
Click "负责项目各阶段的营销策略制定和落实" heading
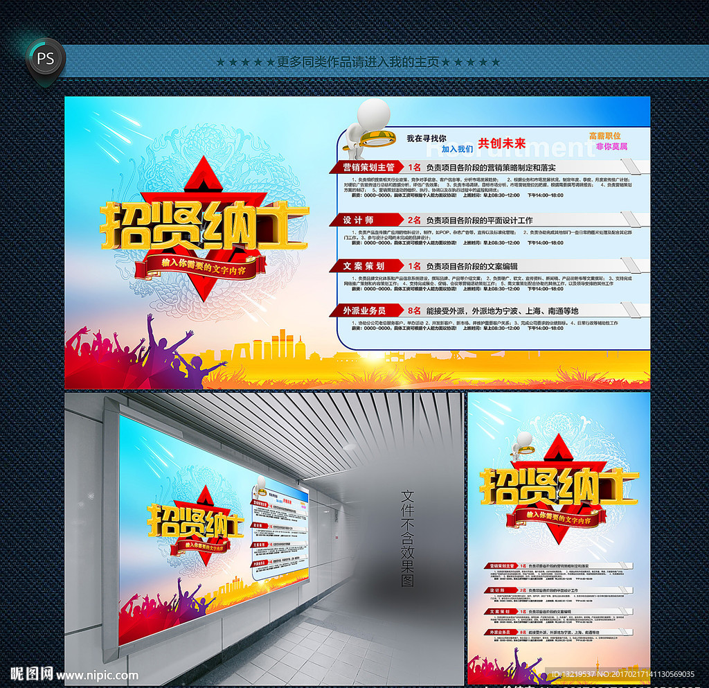coord(491,168)
